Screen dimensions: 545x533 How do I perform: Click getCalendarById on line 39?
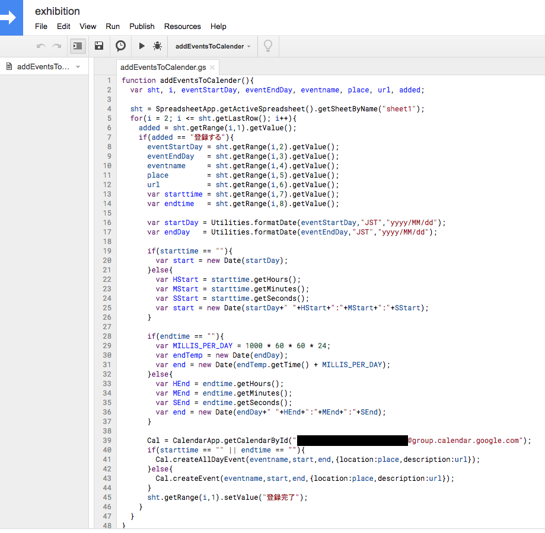(x=256, y=441)
